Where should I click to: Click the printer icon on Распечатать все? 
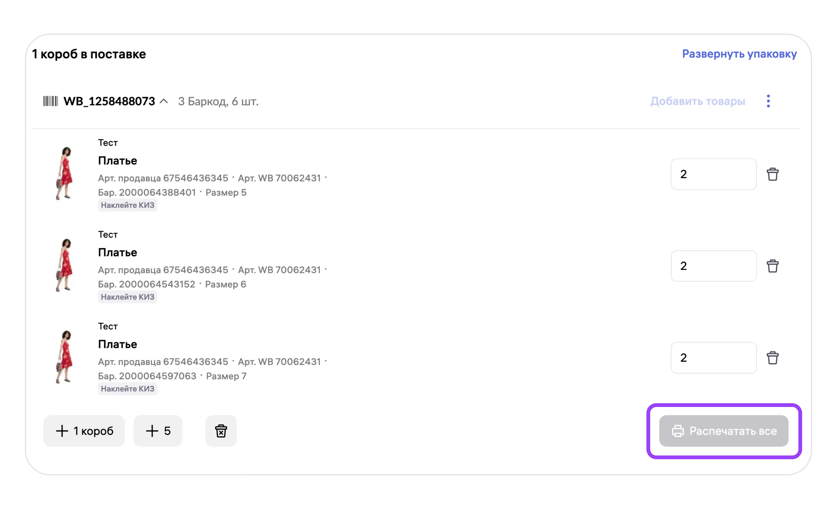pos(678,431)
